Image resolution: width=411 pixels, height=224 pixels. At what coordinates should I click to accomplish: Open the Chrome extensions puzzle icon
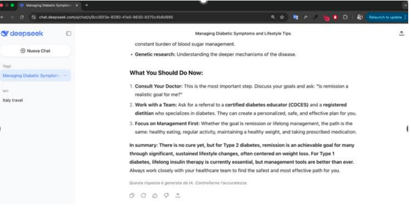click(x=345, y=17)
